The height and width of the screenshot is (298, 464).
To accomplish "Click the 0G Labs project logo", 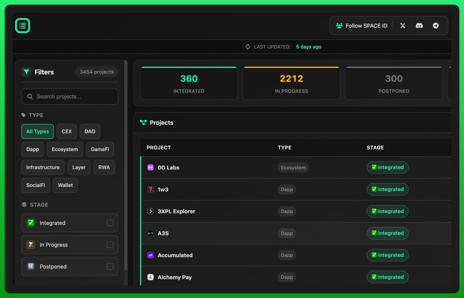I will pos(150,168).
